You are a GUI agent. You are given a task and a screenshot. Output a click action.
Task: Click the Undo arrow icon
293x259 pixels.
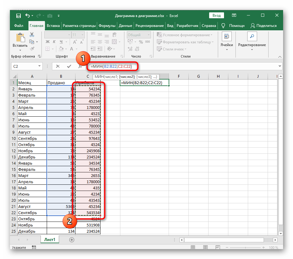tap(28, 16)
